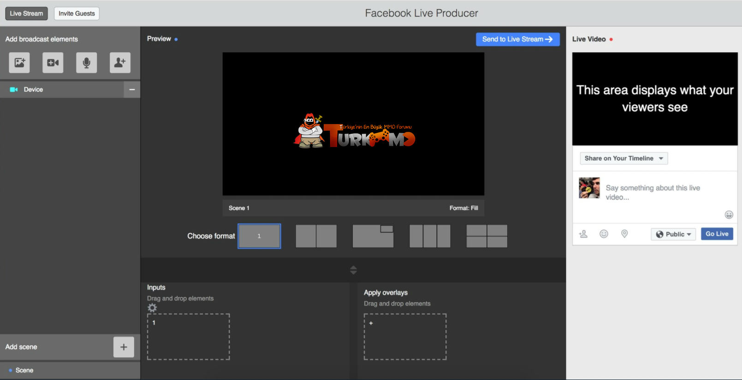Choose the single-pane format 1

click(x=259, y=236)
